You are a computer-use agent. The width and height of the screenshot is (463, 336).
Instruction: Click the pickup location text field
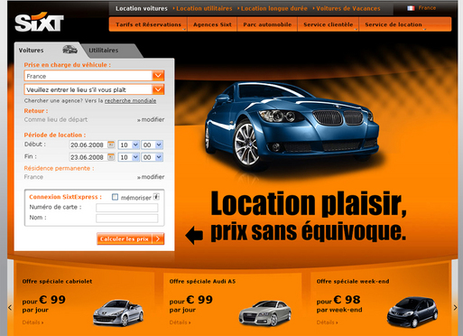(x=88, y=89)
